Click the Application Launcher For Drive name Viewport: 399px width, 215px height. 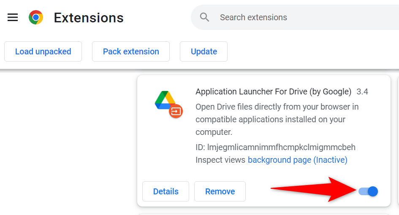tap(273, 91)
